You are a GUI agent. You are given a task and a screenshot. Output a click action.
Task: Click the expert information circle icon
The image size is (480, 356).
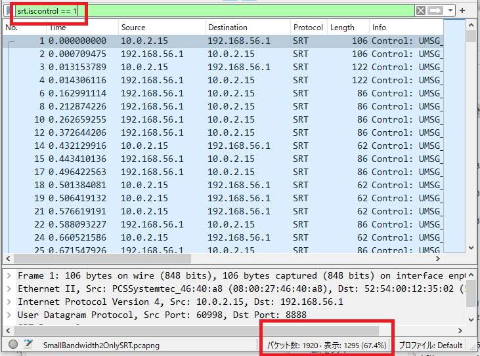coord(13,344)
